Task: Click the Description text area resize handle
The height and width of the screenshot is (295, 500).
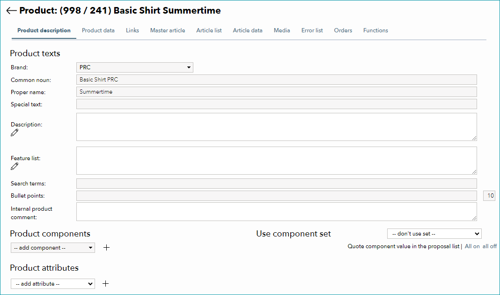Action: pos(474,138)
